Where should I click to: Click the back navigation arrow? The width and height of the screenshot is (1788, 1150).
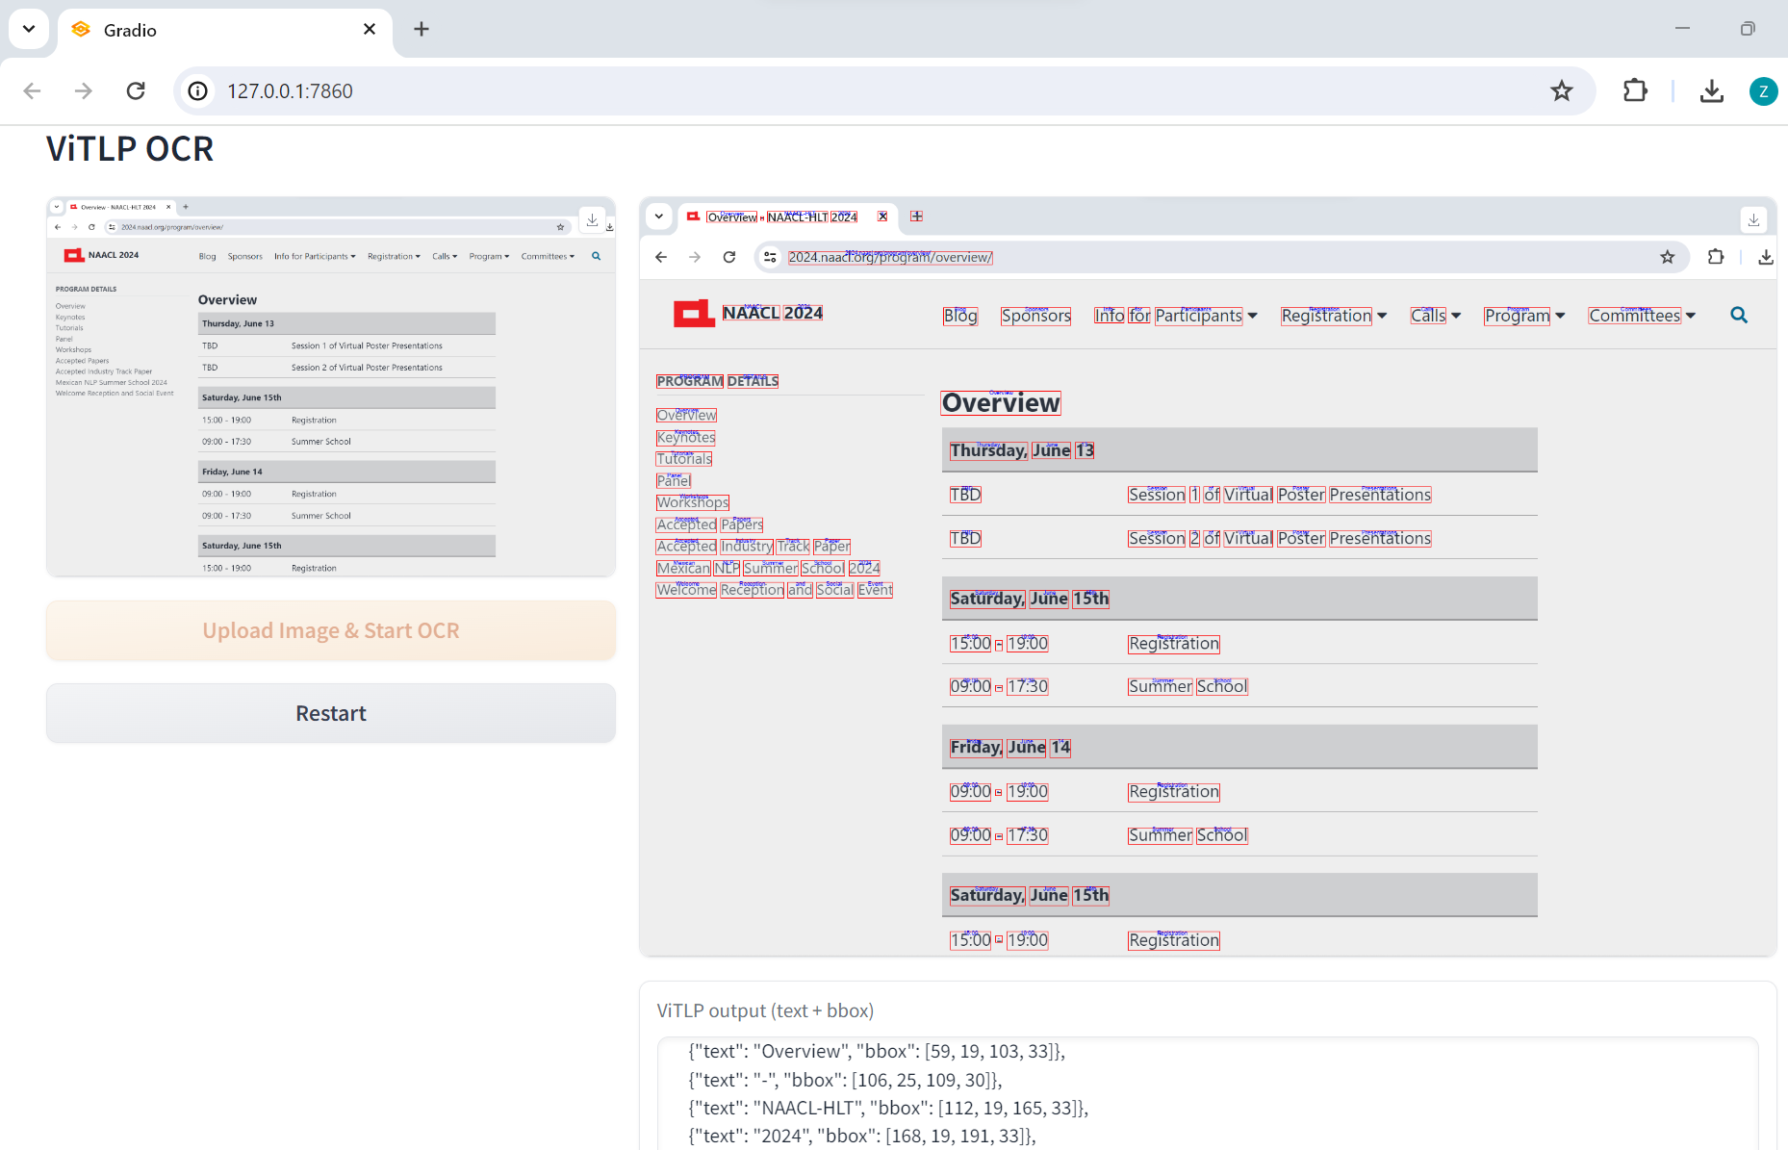(32, 90)
